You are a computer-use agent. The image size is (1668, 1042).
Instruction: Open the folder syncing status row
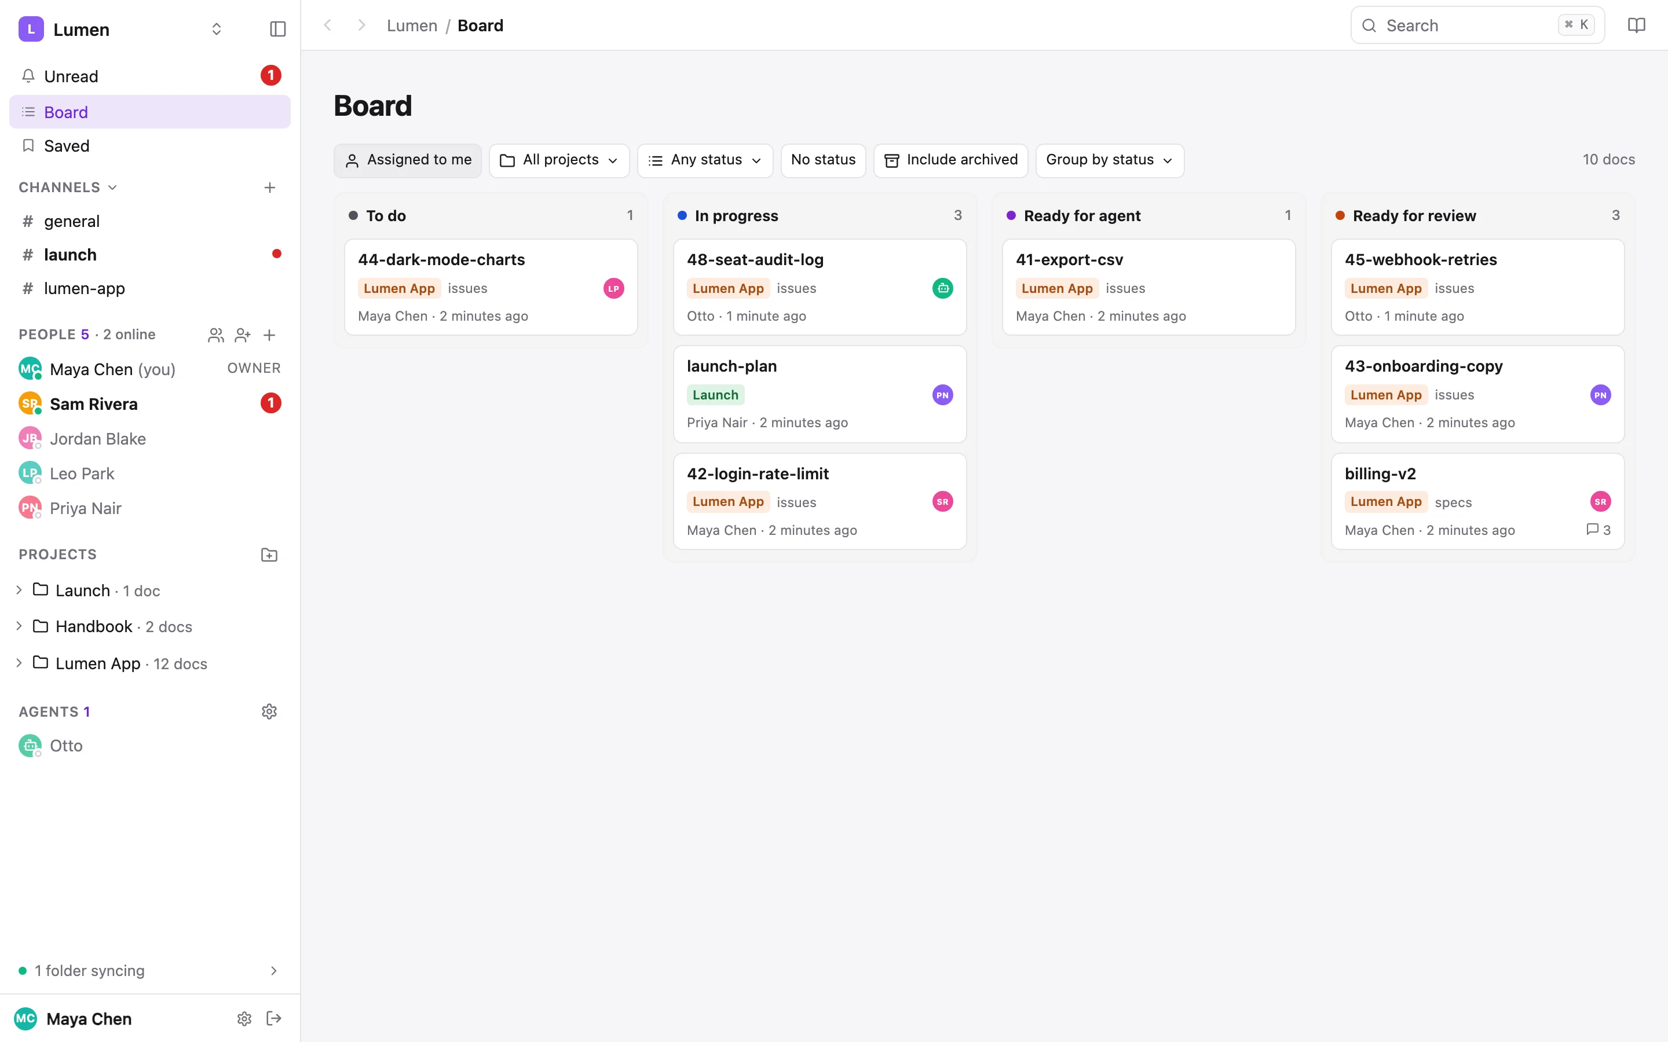[149, 970]
